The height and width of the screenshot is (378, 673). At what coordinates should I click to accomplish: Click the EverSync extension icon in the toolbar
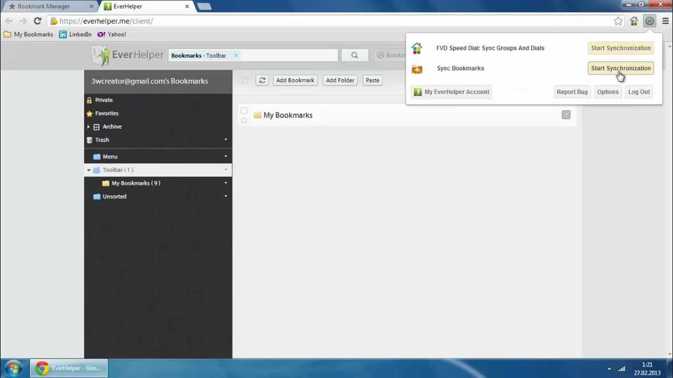click(x=650, y=21)
